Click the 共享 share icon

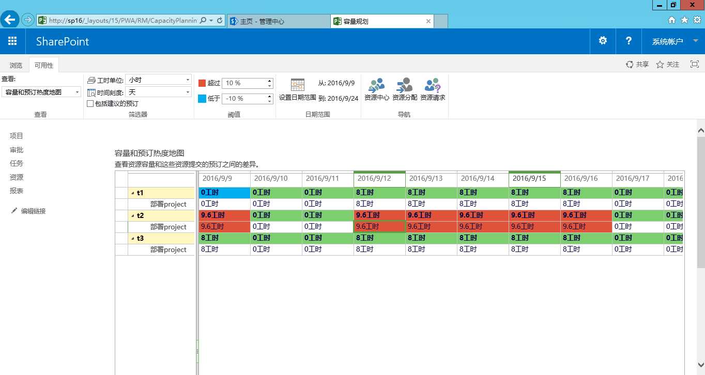coord(630,65)
